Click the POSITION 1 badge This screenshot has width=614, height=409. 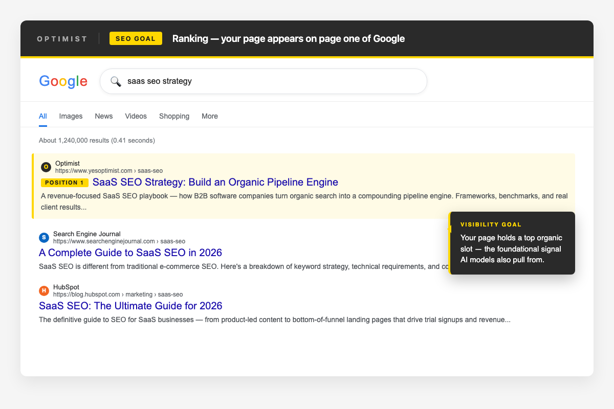coord(64,183)
